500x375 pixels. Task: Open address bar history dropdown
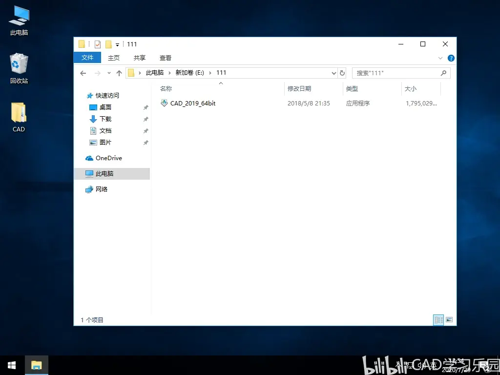coord(334,73)
